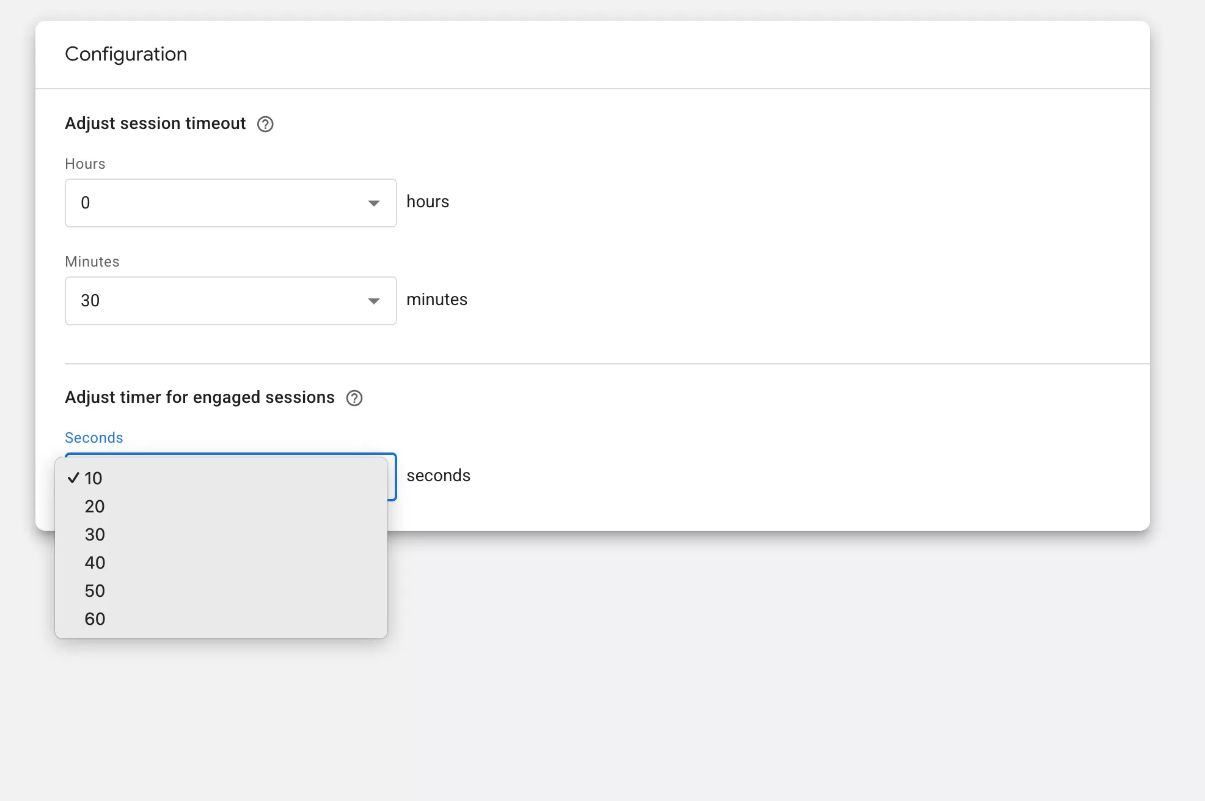This screenshot has width=1205, height=801.
Task: Select 10 seconds option with checkmark
Action: pos(93,478)
